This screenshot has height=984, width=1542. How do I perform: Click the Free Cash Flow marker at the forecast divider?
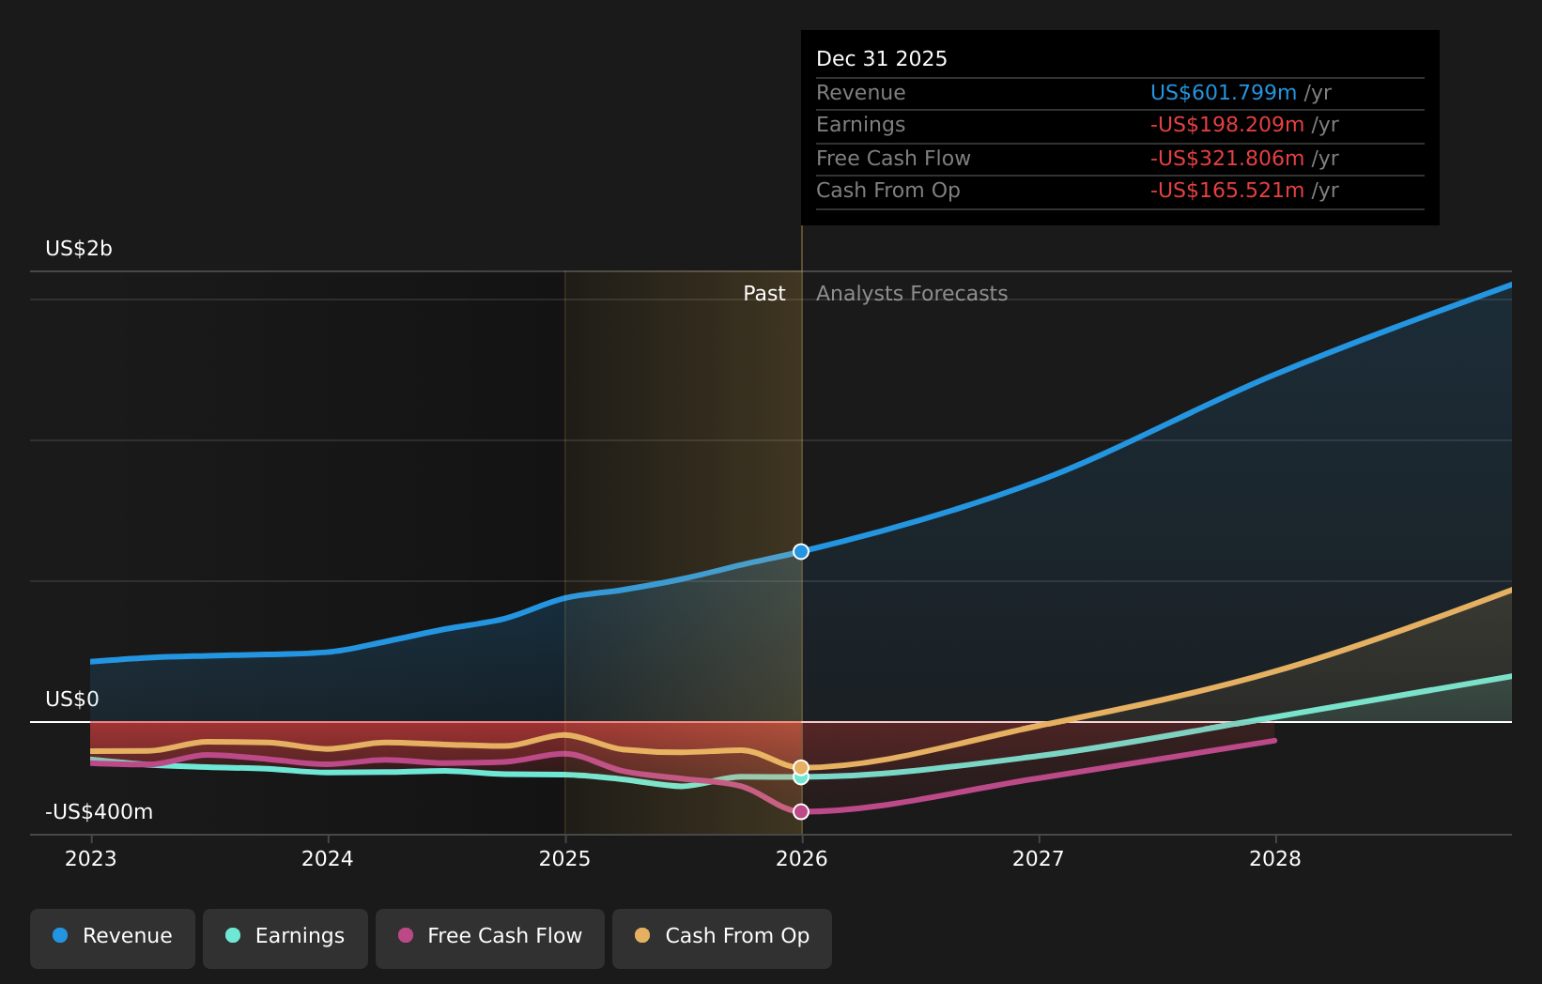800,811
